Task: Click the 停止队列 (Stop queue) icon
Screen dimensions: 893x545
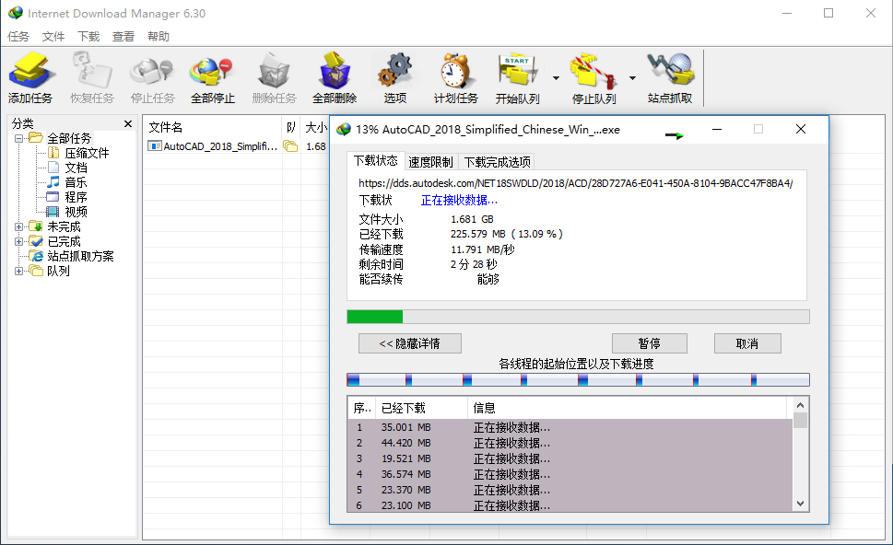Action: (x=594, y=78)
